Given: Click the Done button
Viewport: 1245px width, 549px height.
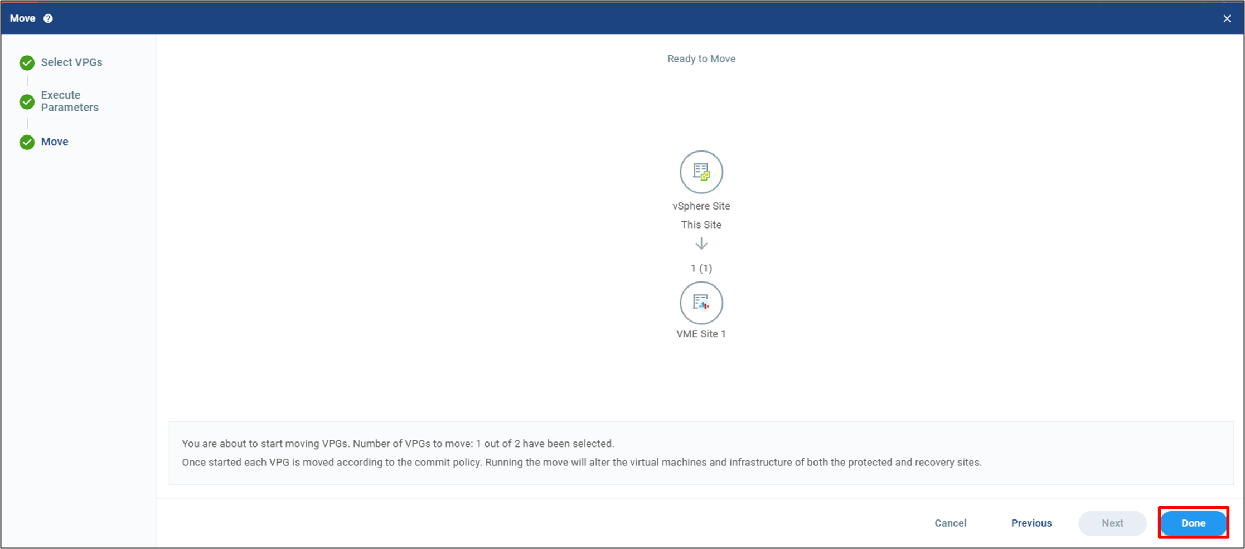Looking at the screenshot, I should coord(1193,523).
